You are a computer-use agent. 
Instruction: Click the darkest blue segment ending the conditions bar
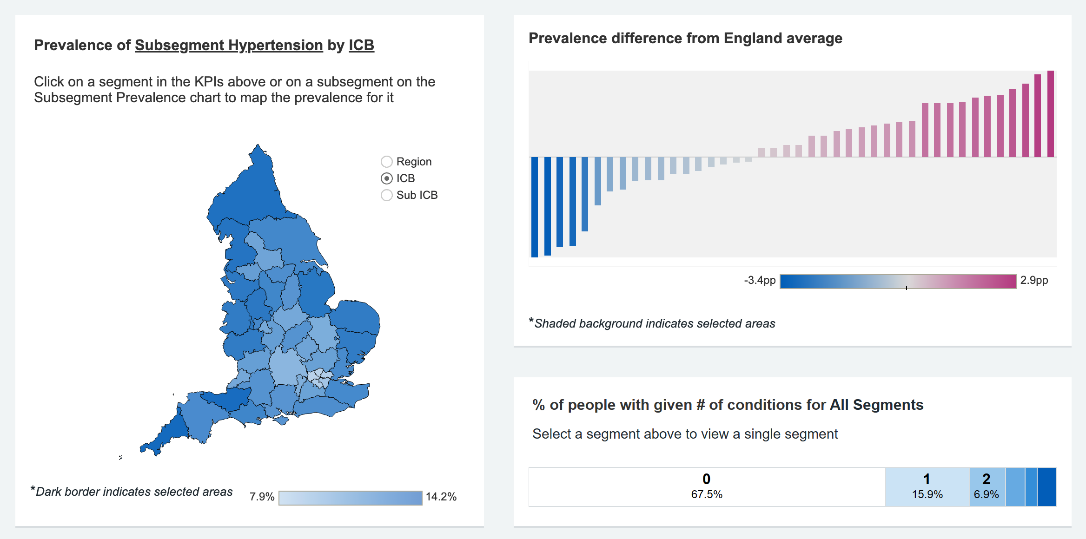tap(1046, 486)
